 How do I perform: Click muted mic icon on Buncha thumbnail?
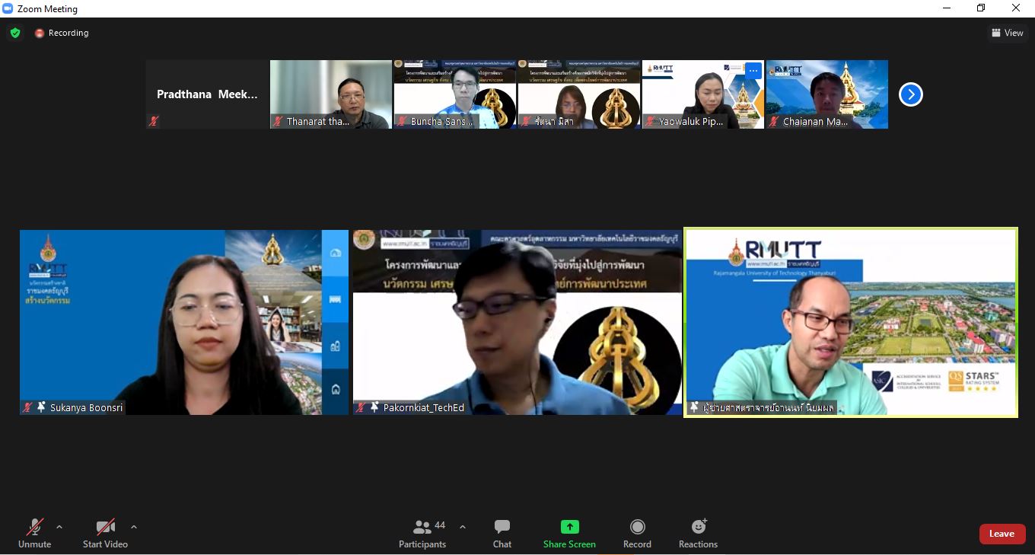click(402, 121)
